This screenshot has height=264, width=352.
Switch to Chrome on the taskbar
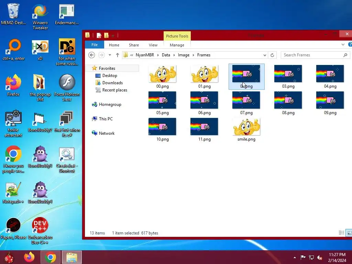[51, 257]
